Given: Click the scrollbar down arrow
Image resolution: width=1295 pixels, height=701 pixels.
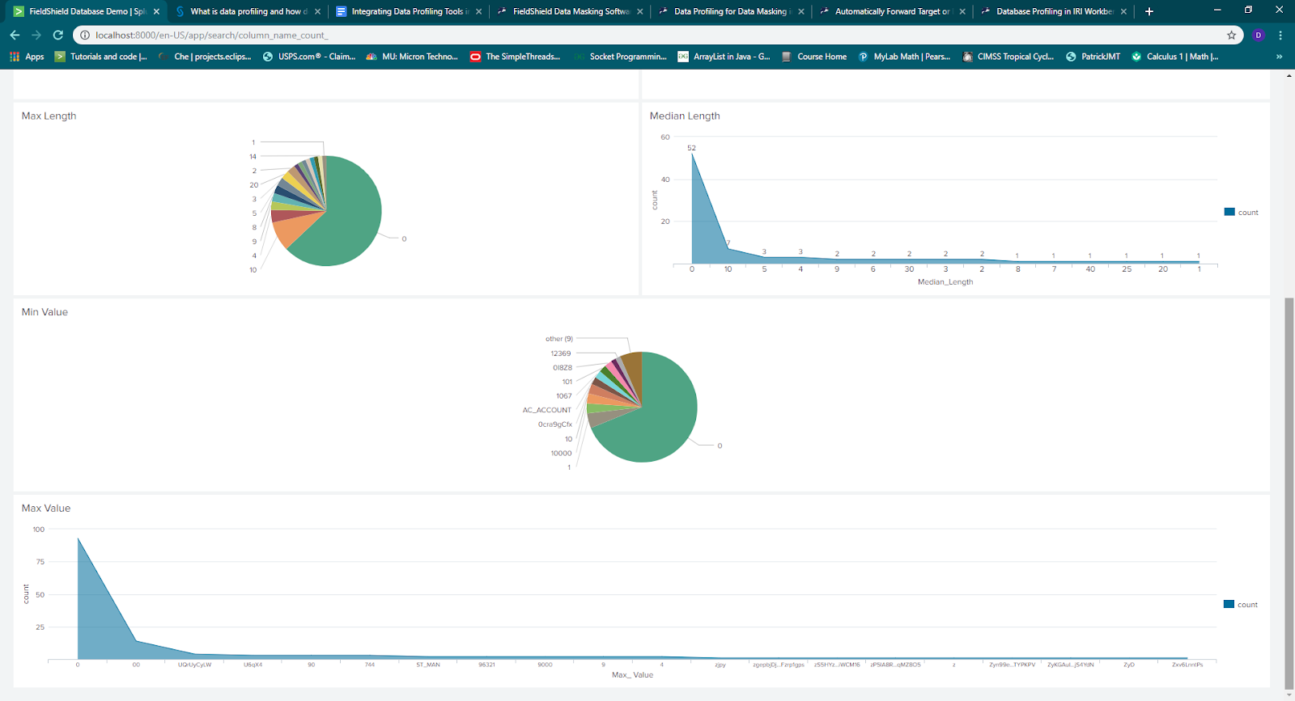Looking at the screenshot, I should click(1289, 695).
